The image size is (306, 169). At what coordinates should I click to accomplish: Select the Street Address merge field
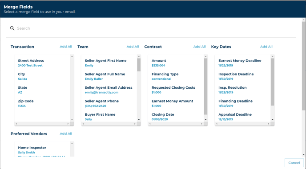point(31,63)
